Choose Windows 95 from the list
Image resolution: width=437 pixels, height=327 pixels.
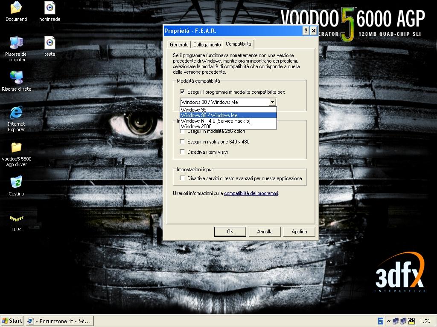(x=228, y=110)
